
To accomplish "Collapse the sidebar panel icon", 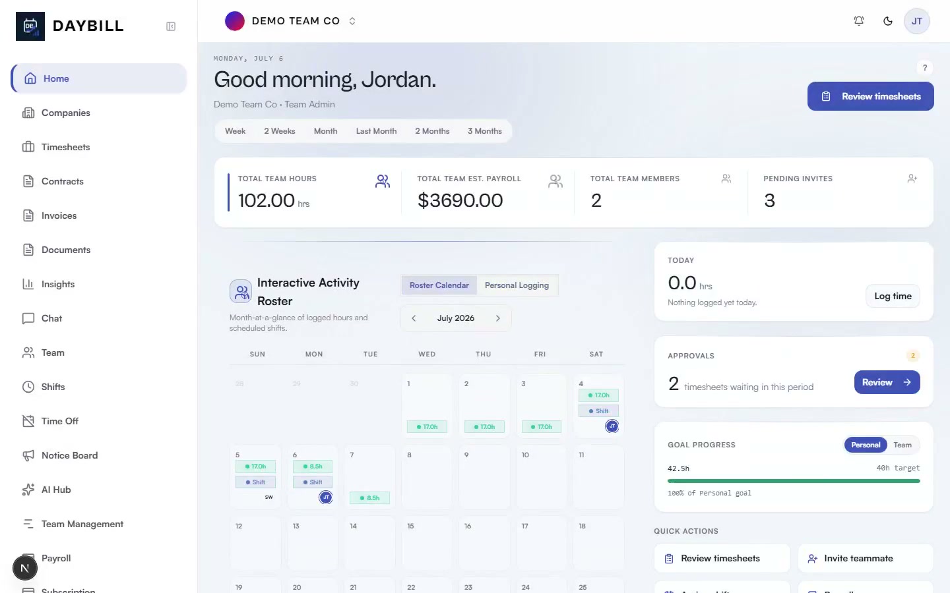I will [x=171, y=26].
